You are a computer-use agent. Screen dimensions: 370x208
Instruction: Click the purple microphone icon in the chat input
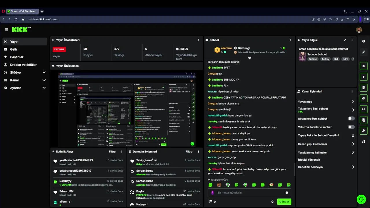pyautogui.click(x=212, y=193)
